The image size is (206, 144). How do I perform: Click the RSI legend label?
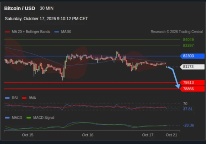15,98
